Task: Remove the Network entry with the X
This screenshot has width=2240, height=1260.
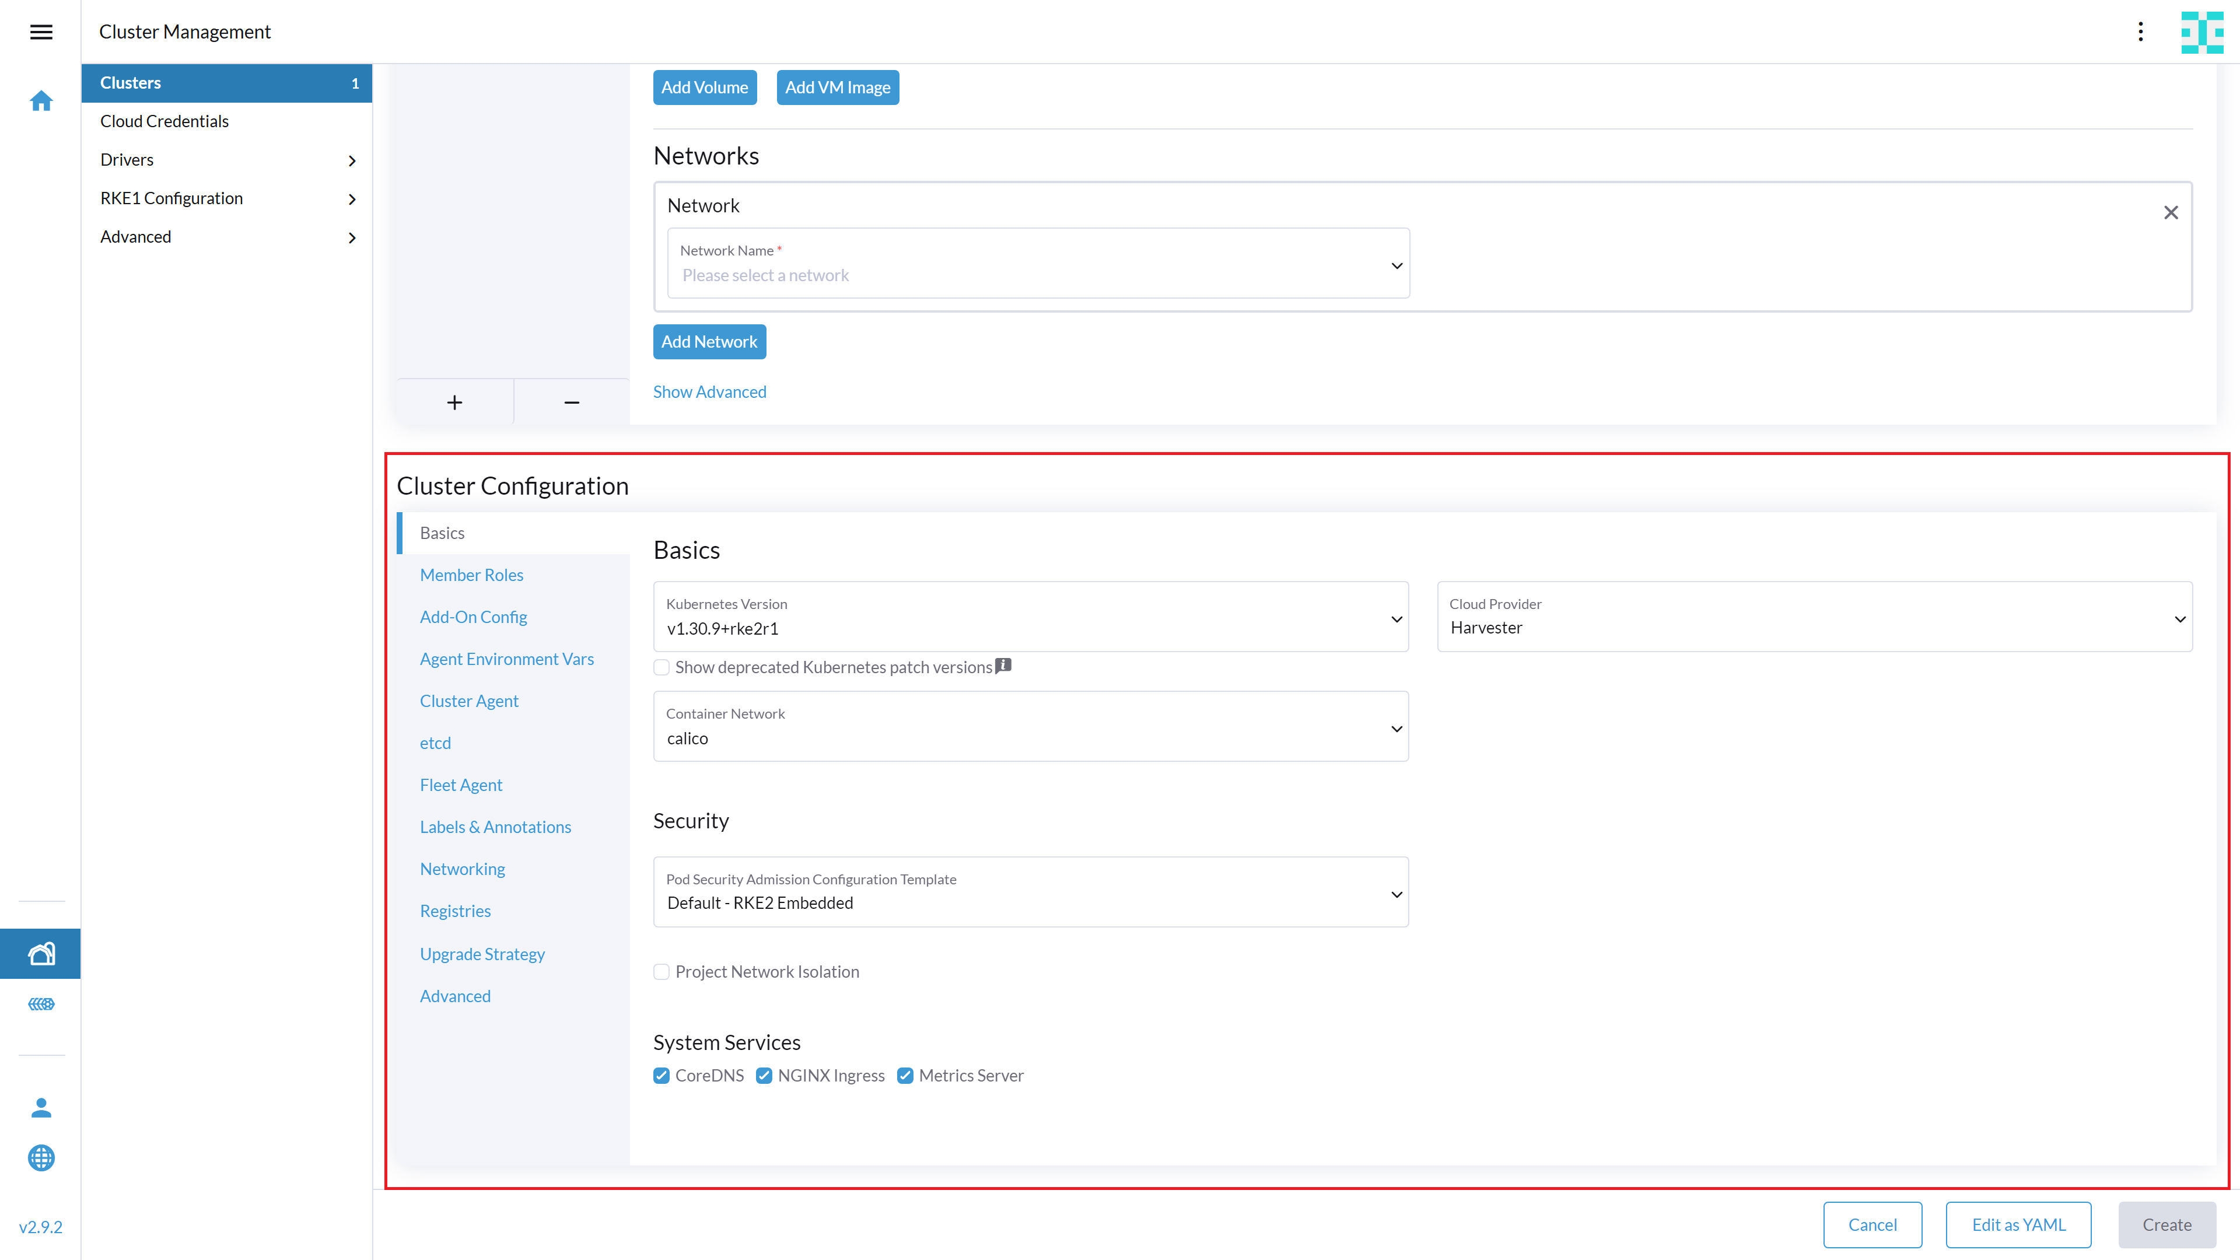Action: click(2171, 212)
